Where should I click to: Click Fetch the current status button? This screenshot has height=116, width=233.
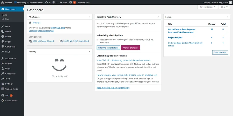pos(108,48)
